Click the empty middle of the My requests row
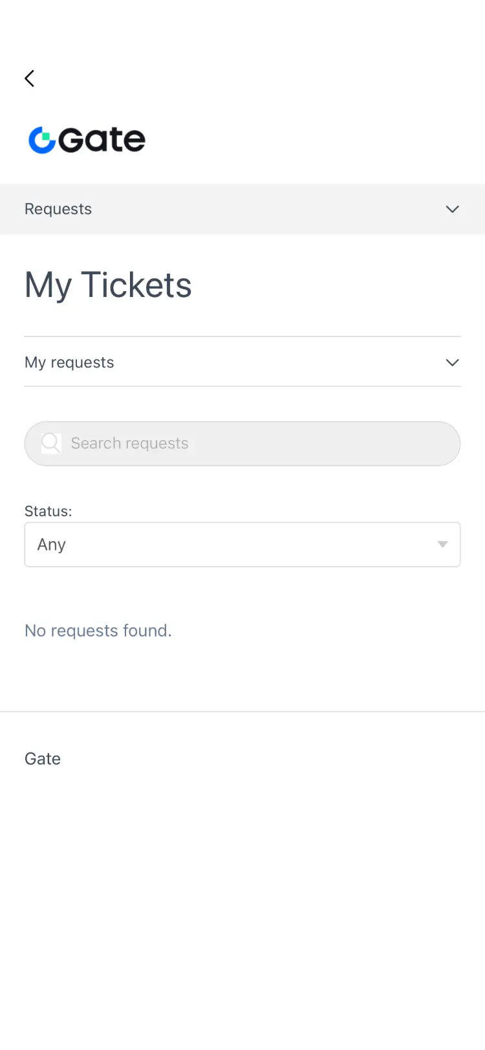485x1050 pixels. click(272, 362)
